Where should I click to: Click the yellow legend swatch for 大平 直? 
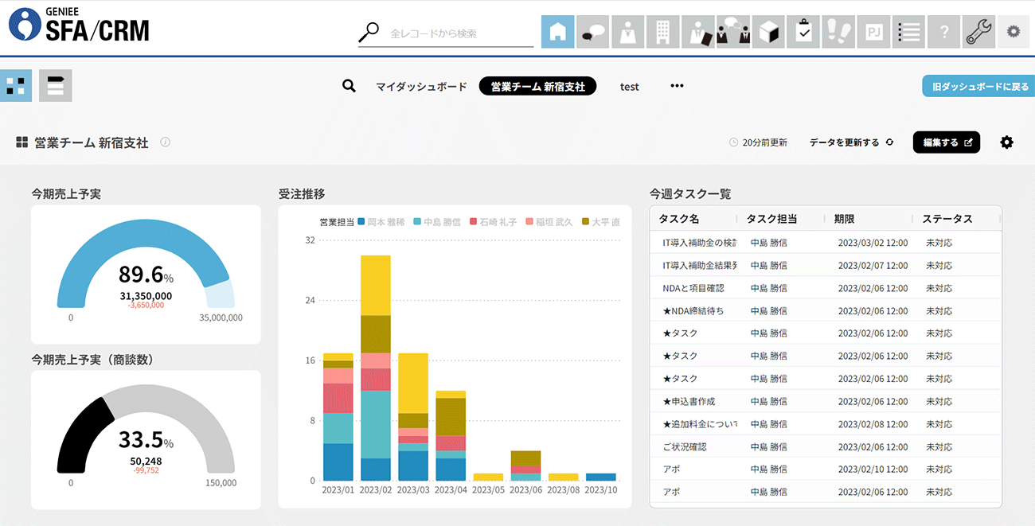[587, 222]
